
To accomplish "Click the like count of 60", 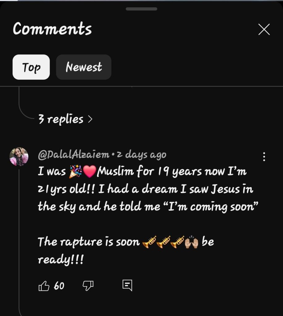I will coord(59,286).
